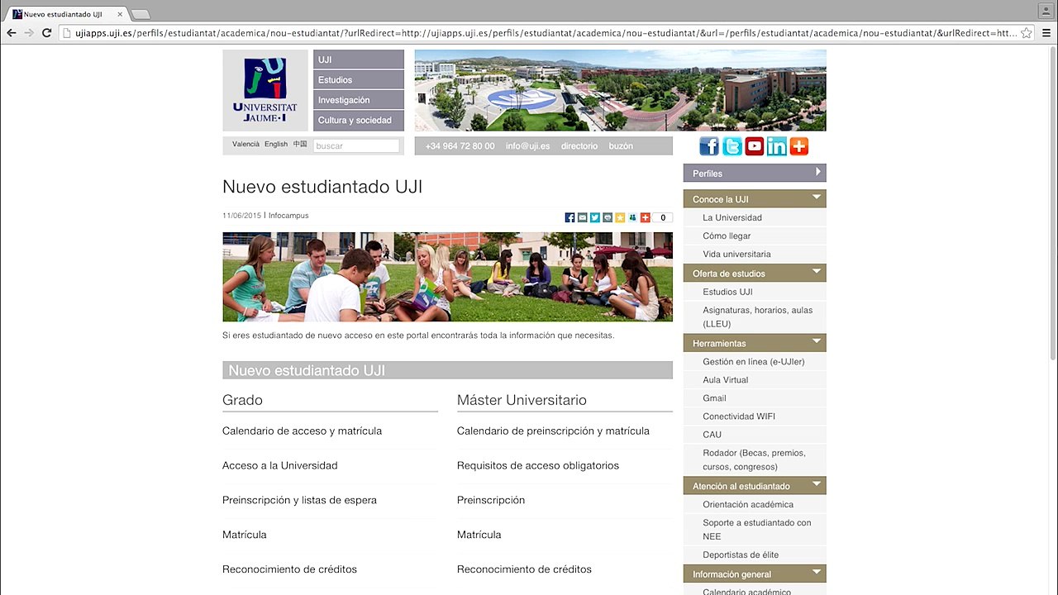
Task: Switch language to English
Action: click(x=276, y=144)
